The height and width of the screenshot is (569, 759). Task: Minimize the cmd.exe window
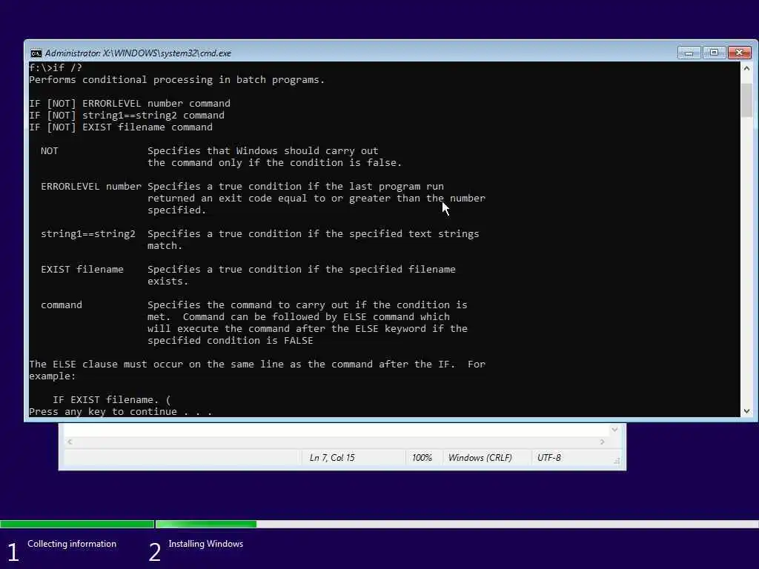[x=689, y=53]
